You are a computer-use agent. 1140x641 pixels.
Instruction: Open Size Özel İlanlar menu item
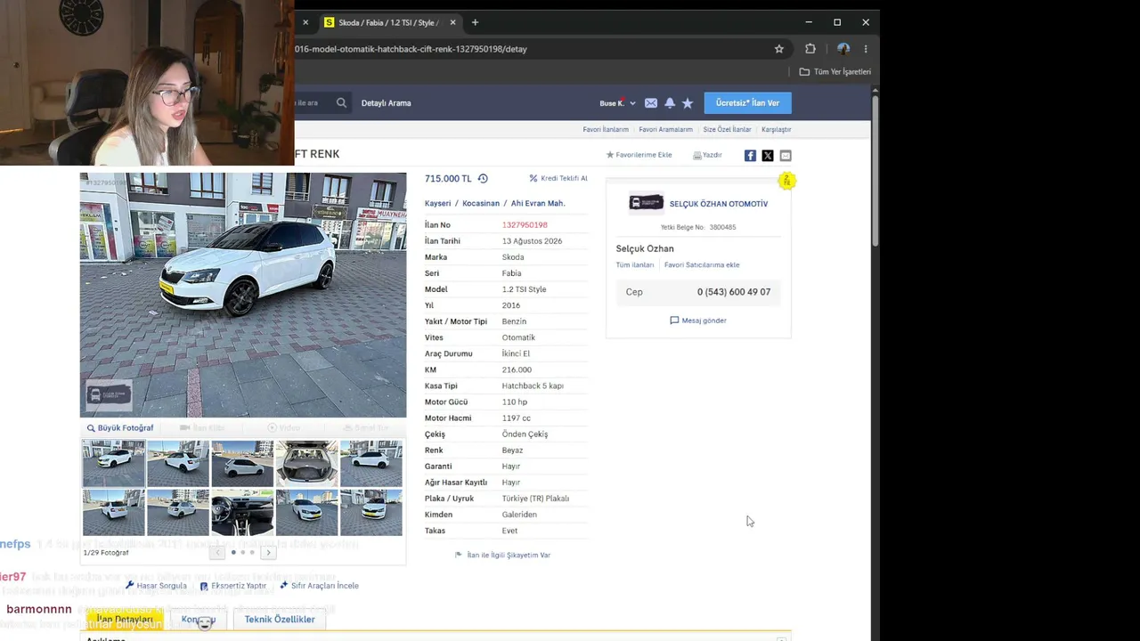click(x=727, y=130)
